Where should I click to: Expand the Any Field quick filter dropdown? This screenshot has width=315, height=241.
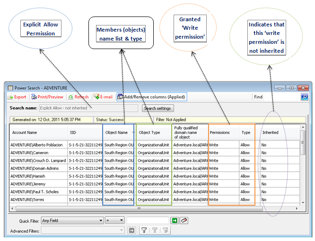[101, 220]
